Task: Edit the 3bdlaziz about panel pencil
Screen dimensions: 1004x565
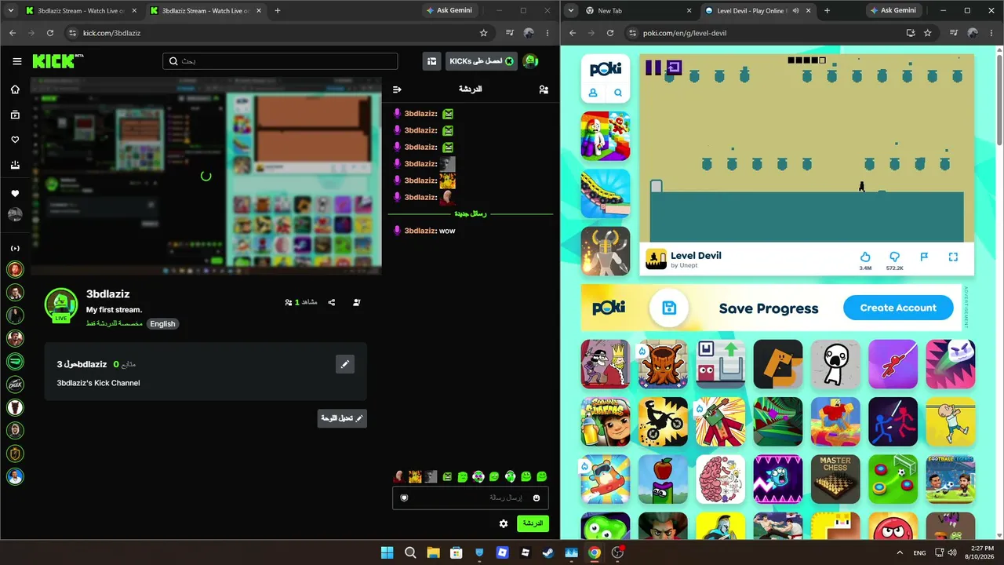Action: coord(345,364)
